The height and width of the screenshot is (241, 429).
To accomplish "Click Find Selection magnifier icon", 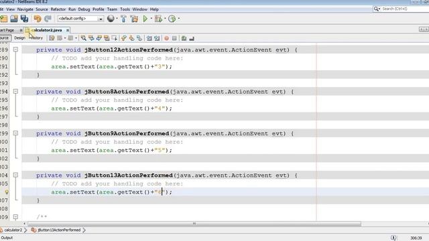I will [83, 38].
